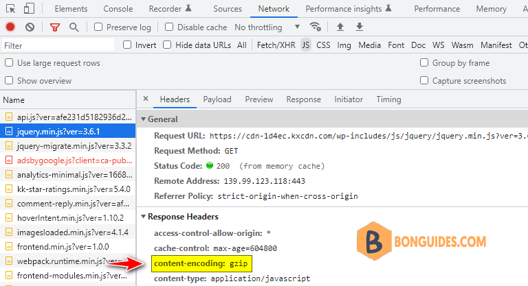Screen dimensions: 528x286
Task: Toggle the red filter funnel icon
Action: (x=54, y=27)
